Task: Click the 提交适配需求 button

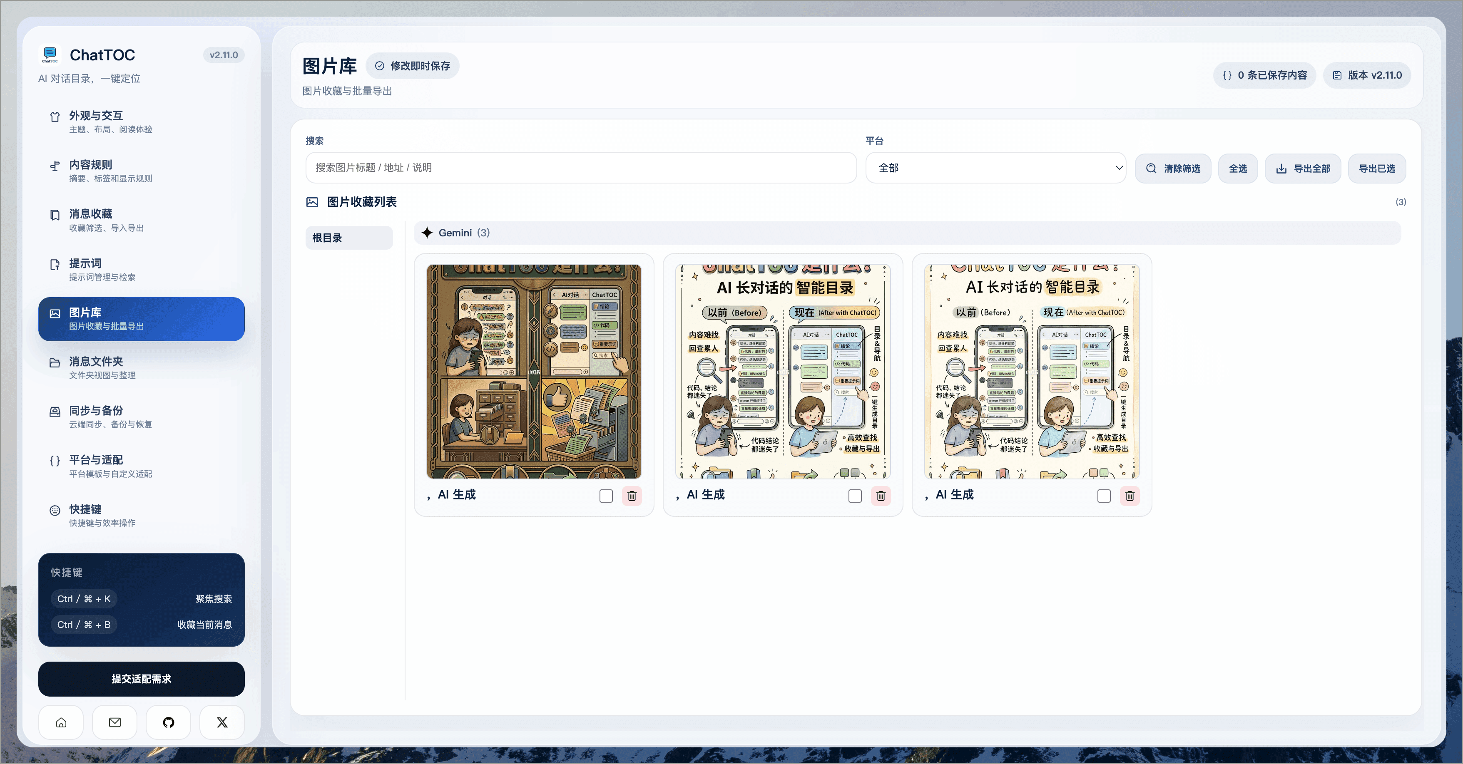Action: coord(142,679)
